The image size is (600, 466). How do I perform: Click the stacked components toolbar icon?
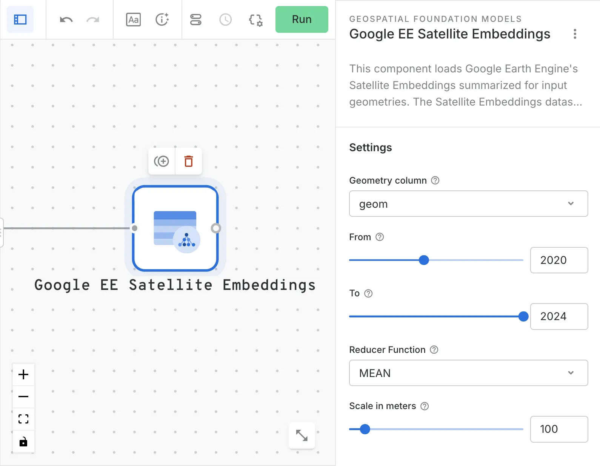(x=195, y=20)
